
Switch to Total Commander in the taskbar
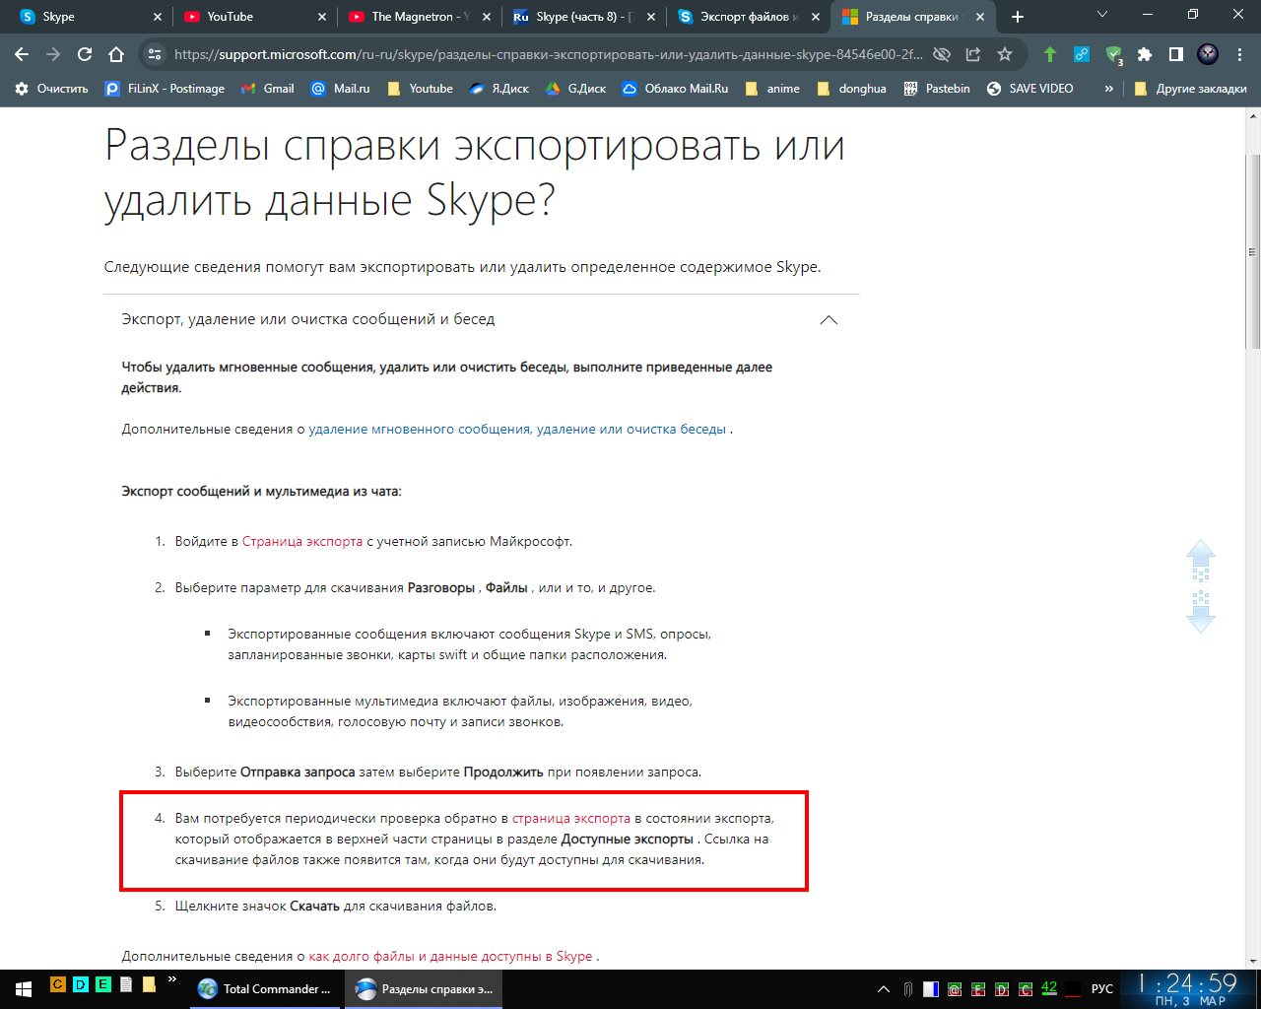266,988
